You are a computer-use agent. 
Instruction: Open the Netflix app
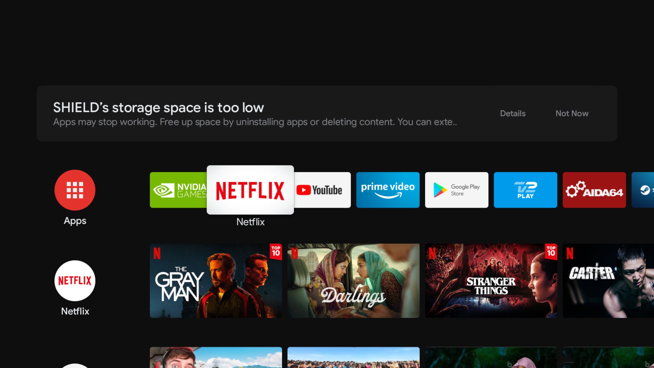[250, 190]
